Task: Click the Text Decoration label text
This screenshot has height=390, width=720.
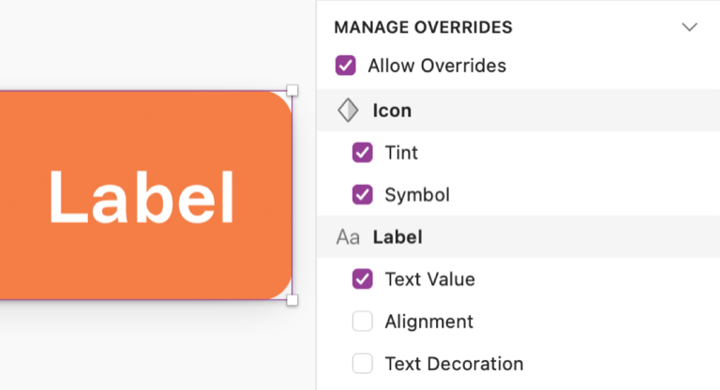Action: 454,364
